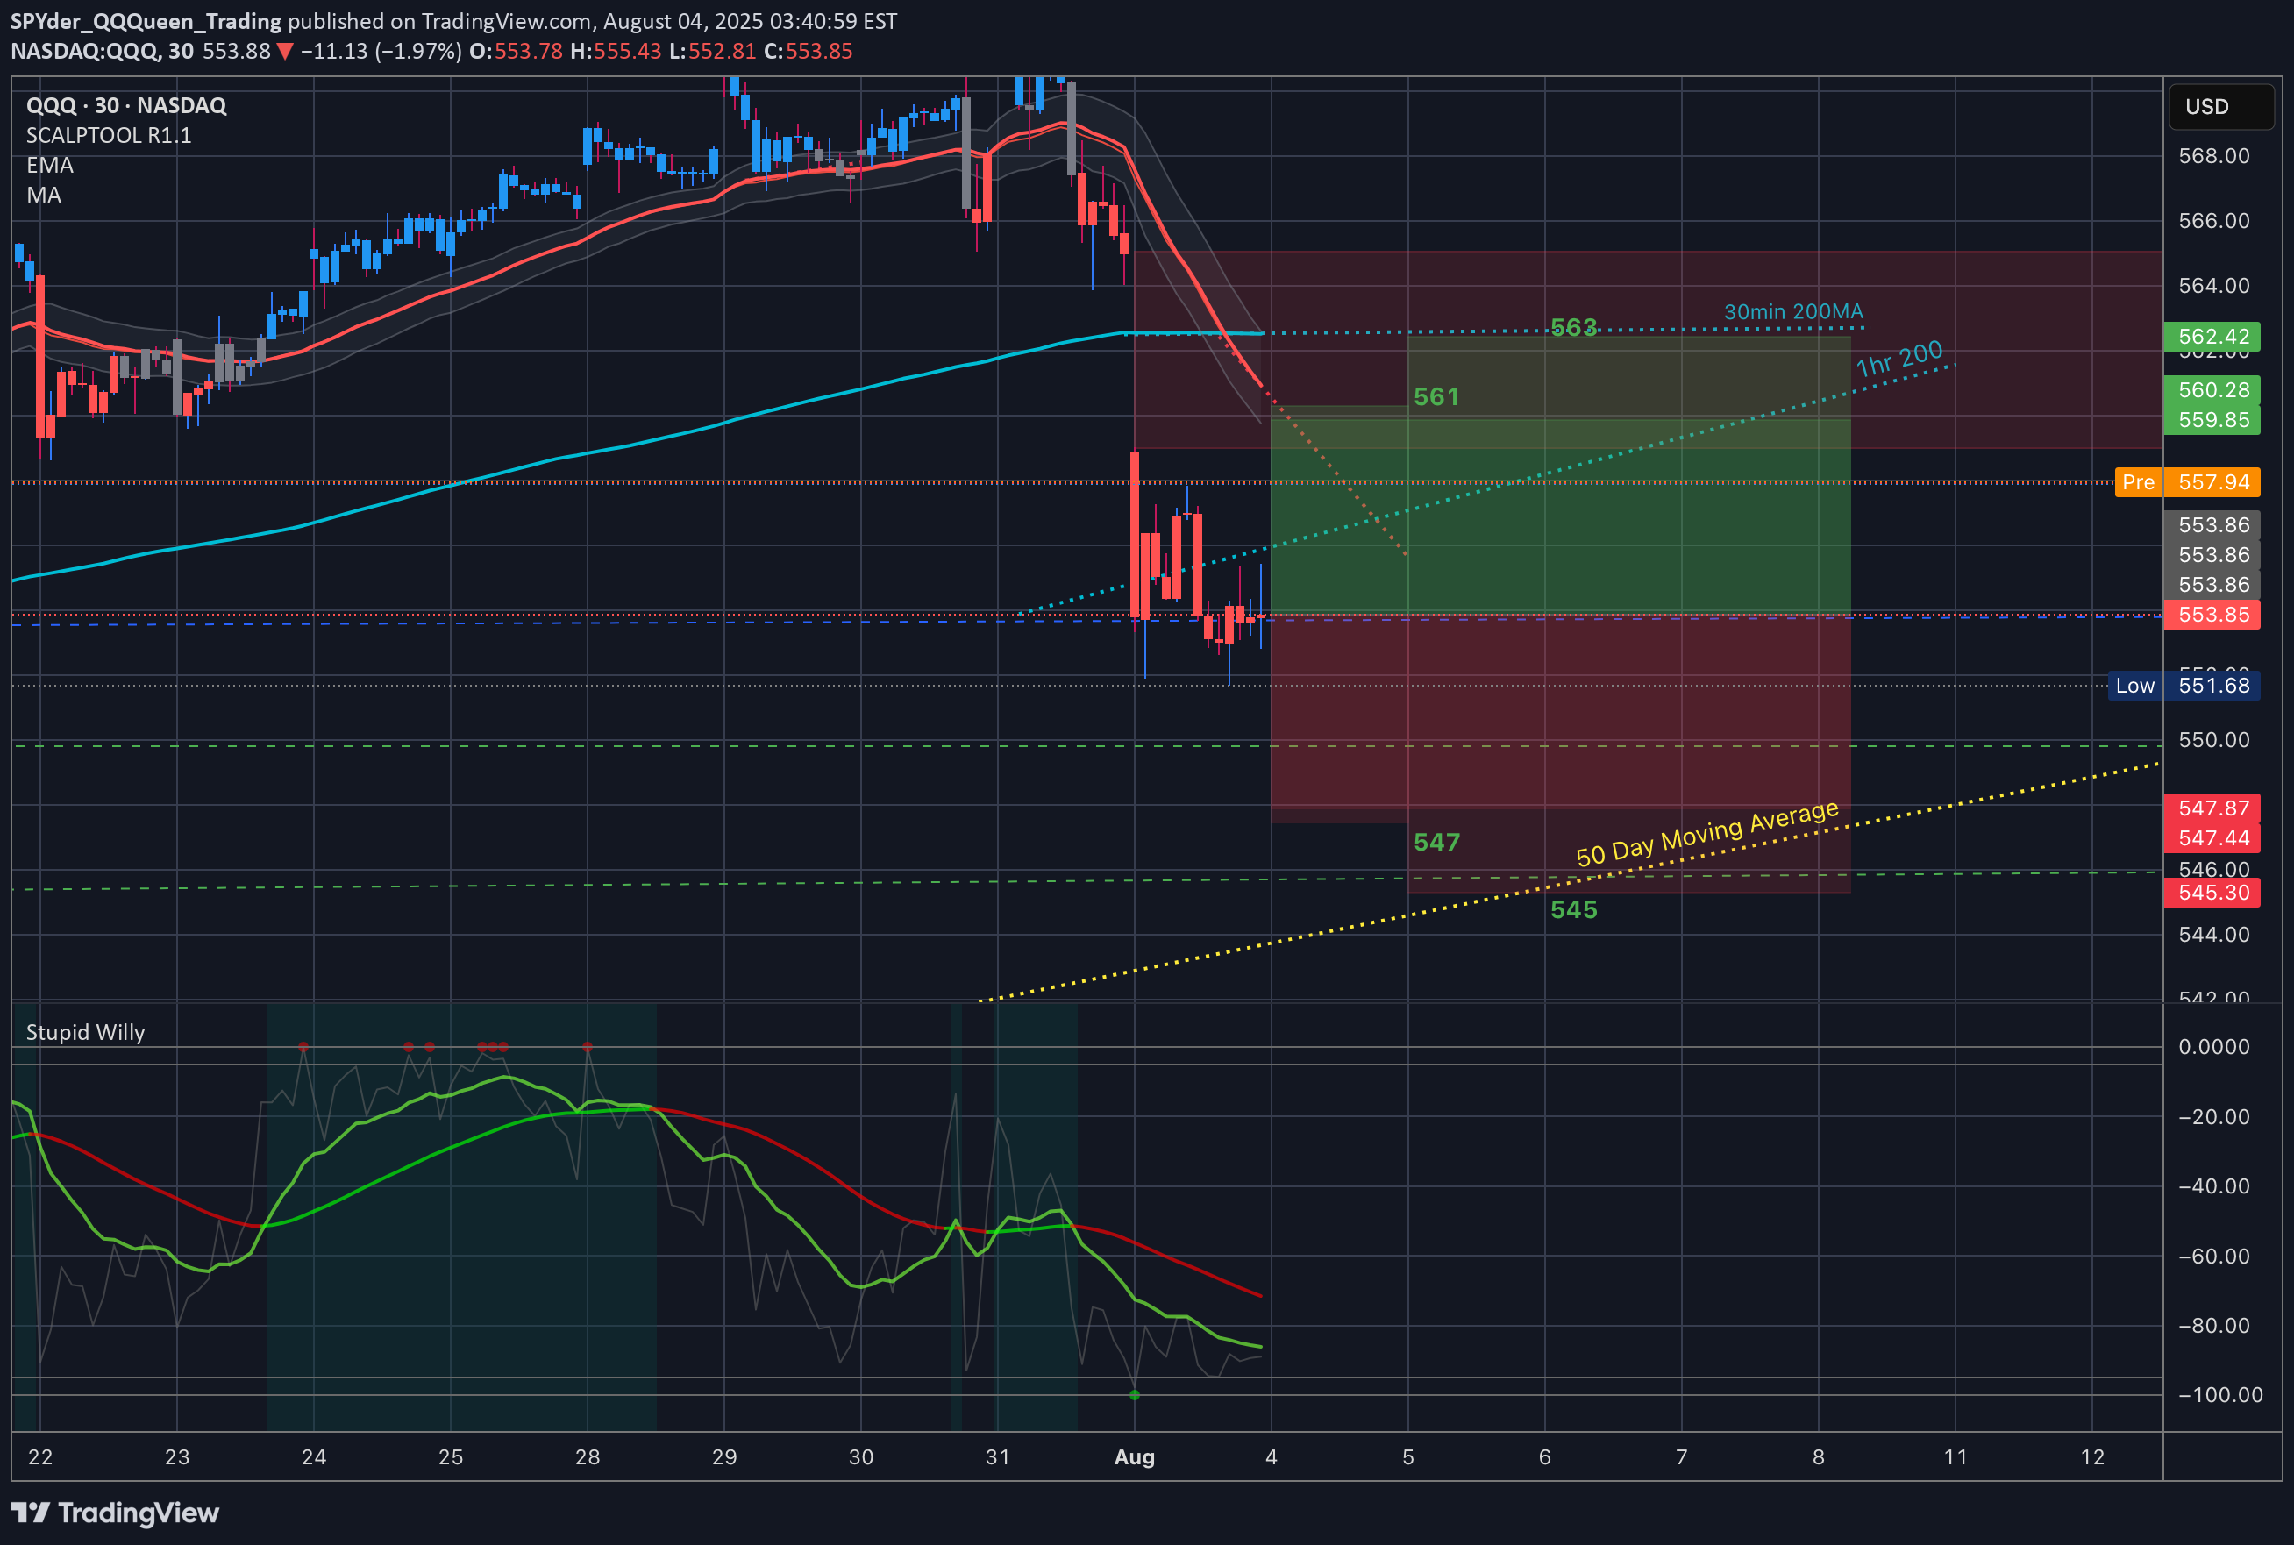Image resolution: width=2294 pixels, height=1545 pixels.
Task: Select the 547 stop annotation
Action: tap(1436, 843)
